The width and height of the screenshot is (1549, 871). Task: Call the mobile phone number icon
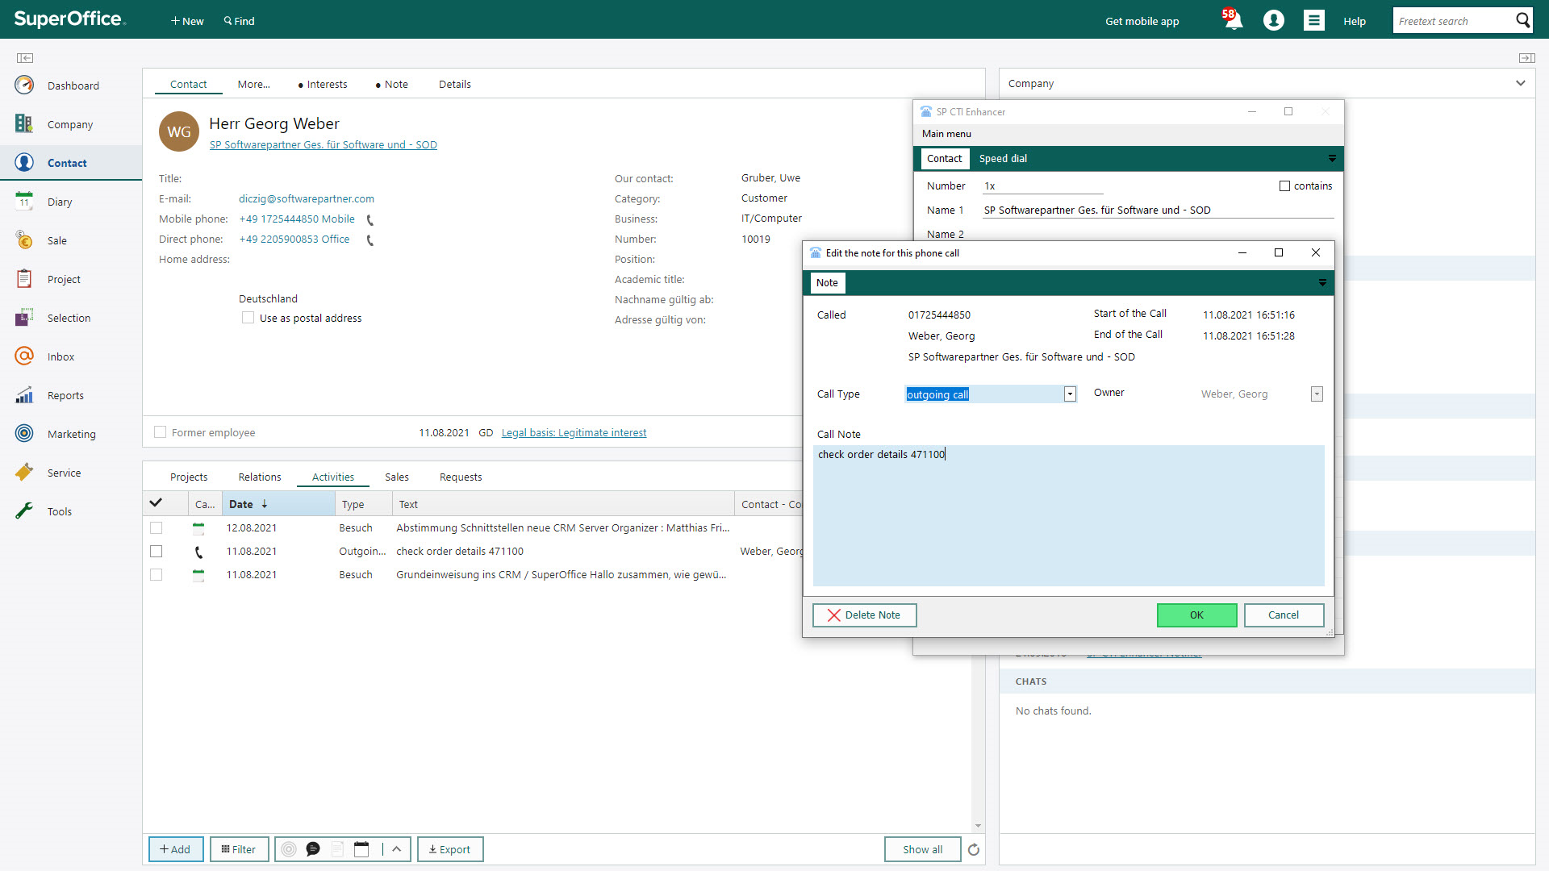tap(370, 219)
